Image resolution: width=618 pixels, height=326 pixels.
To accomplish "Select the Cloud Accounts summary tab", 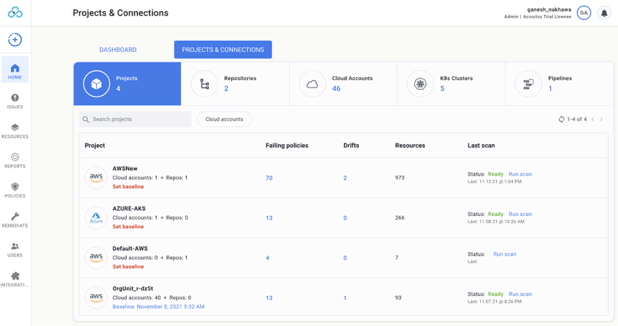I will click(343, 84).
